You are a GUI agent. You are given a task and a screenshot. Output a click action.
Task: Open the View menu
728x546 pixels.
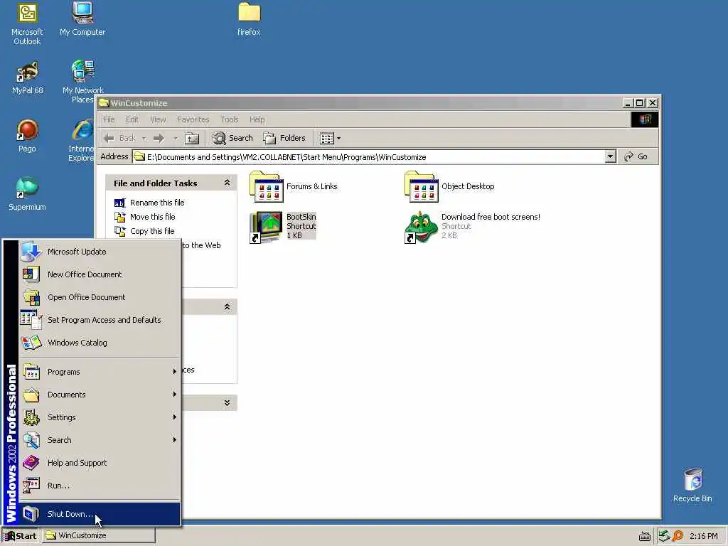[158, 119]
